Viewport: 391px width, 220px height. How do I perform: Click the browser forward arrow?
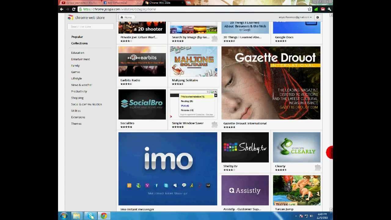68,9
